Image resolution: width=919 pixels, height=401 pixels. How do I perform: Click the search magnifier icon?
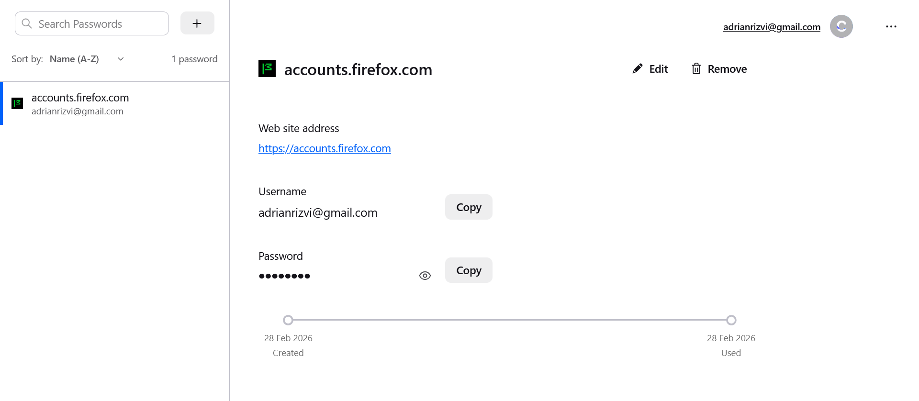27,23
